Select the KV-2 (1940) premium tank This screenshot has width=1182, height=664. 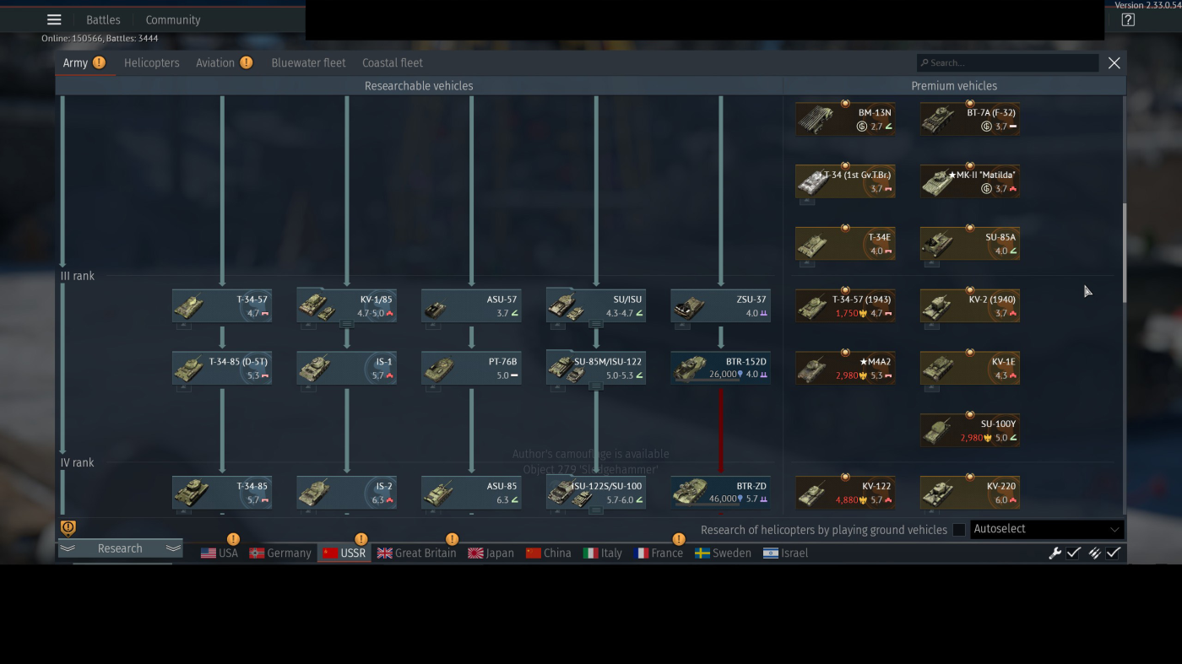(970, 305)
